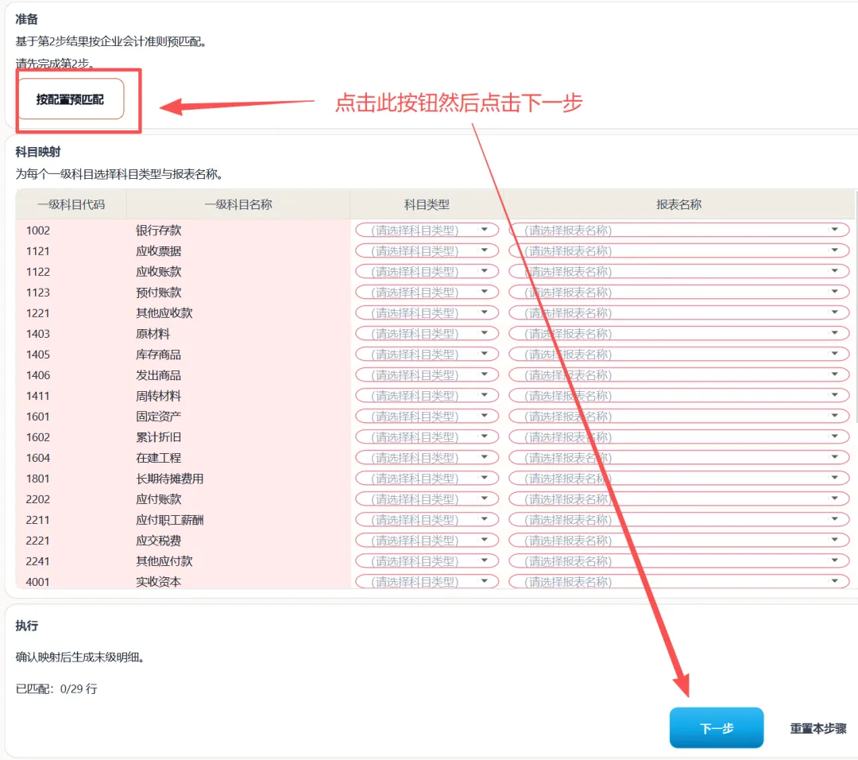
Task: Open 报表名称 dropdown for 在建工程
Action: point(678,458)
